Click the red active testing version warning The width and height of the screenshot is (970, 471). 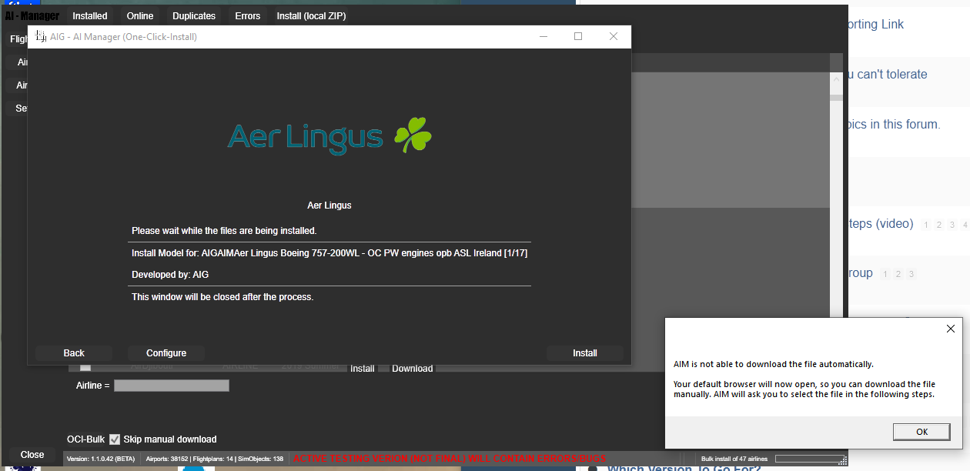450,459
